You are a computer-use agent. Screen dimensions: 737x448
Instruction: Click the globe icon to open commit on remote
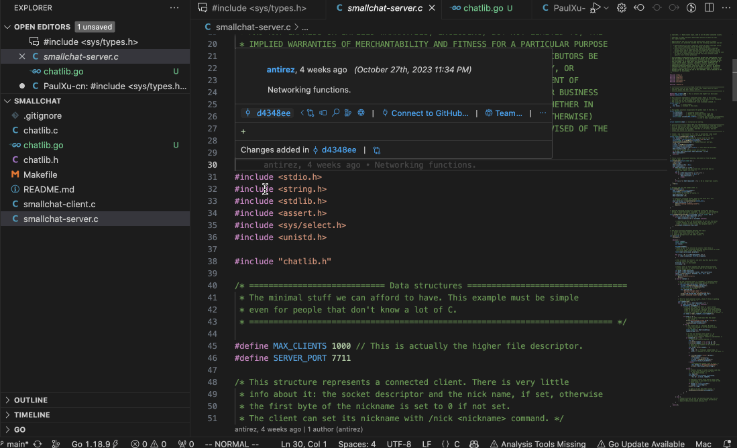click(360, 113)
